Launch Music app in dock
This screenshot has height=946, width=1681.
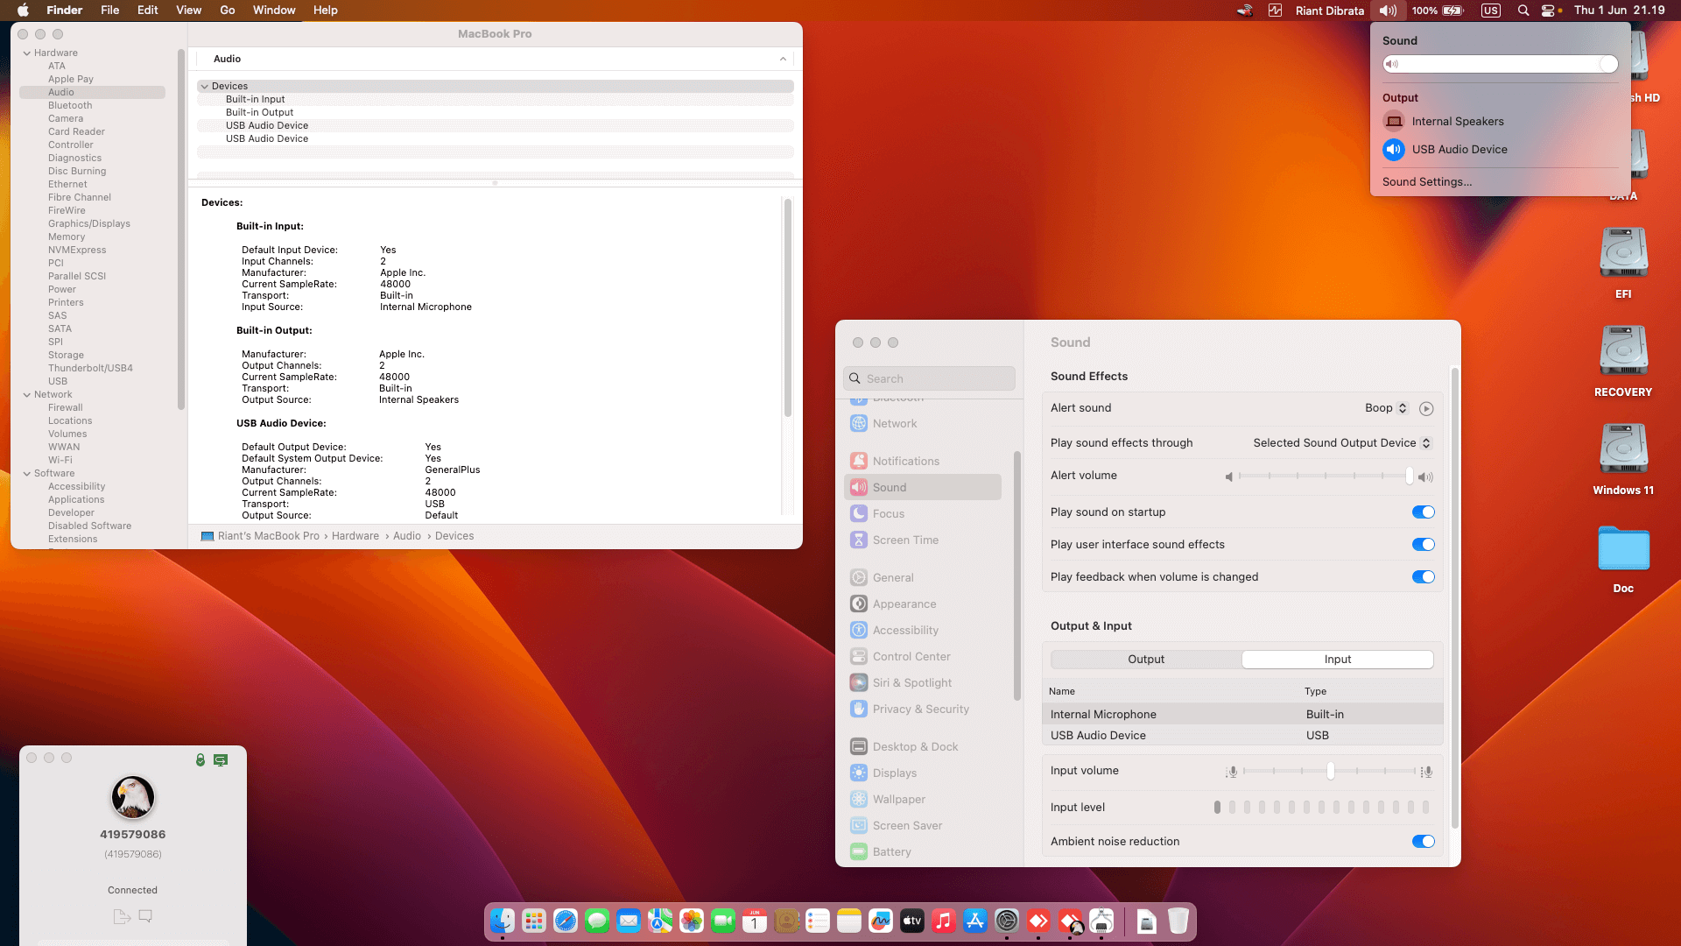(943, 921)
